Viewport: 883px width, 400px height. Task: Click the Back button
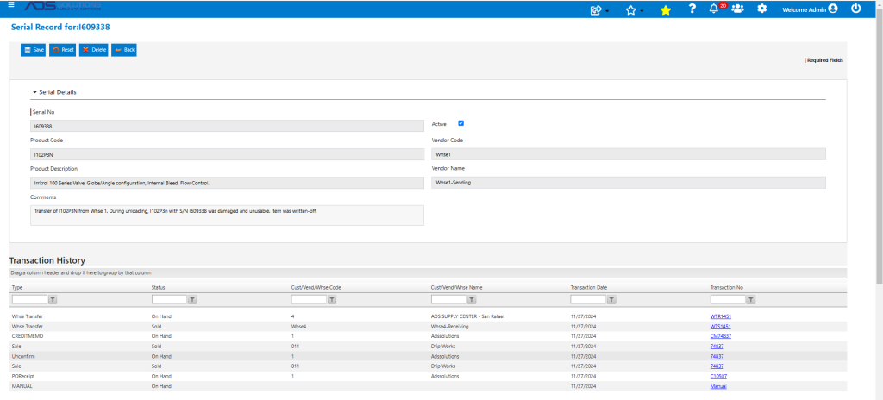click(124, 50)
